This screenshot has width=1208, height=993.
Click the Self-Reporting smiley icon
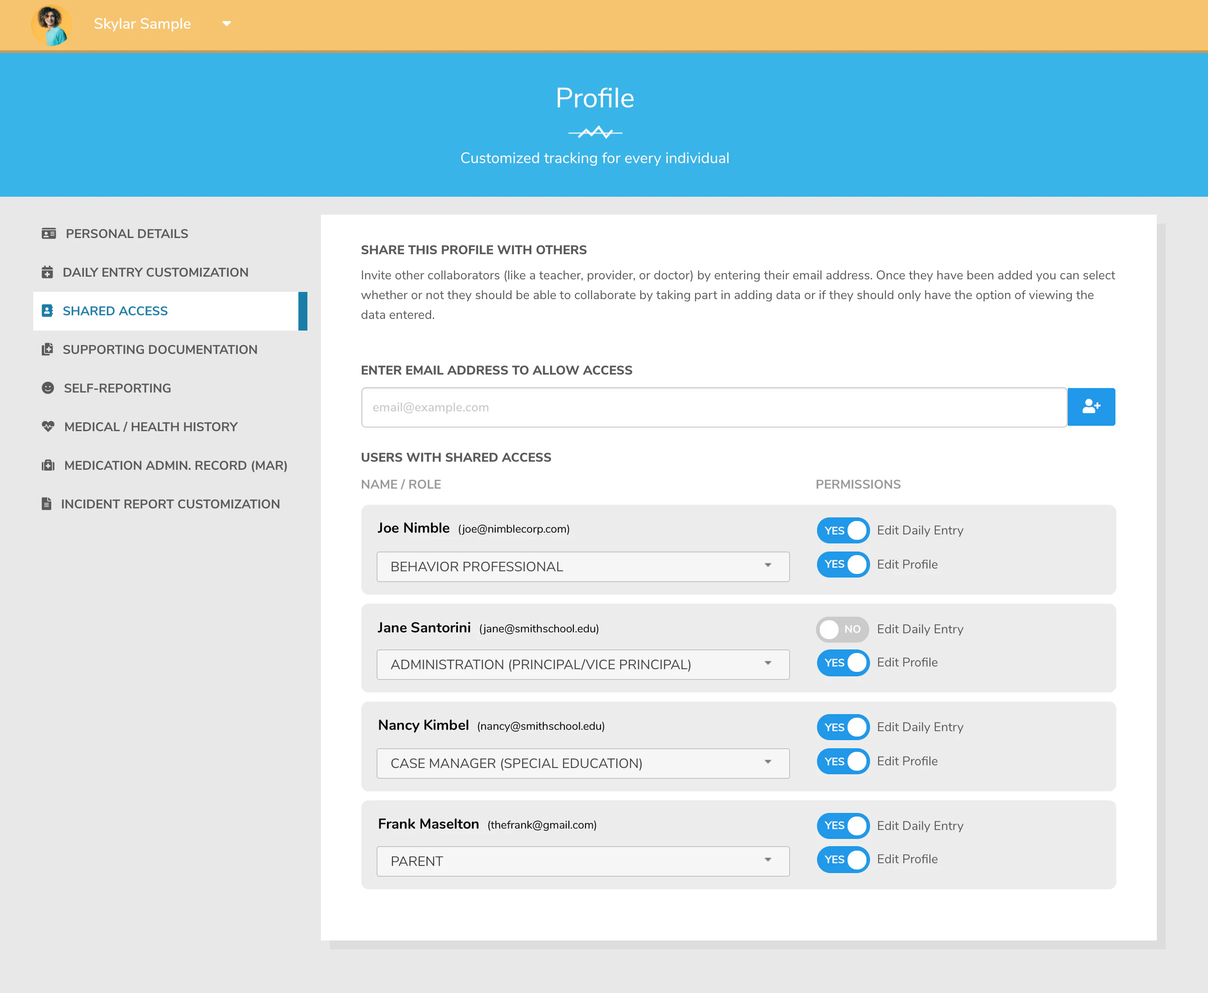(48, 388)
